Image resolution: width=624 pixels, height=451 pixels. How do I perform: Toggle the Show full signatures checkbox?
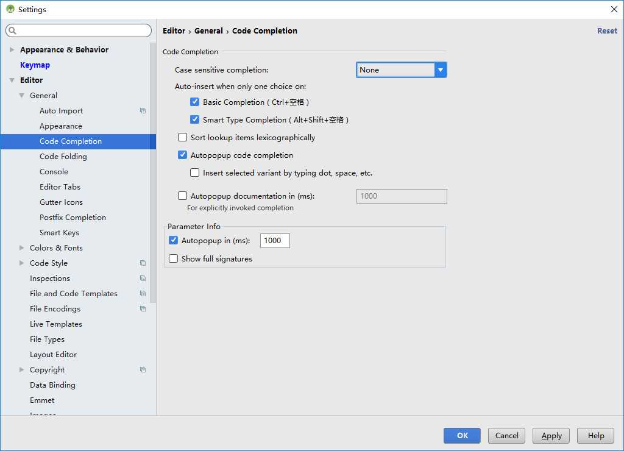click(174, 259)
